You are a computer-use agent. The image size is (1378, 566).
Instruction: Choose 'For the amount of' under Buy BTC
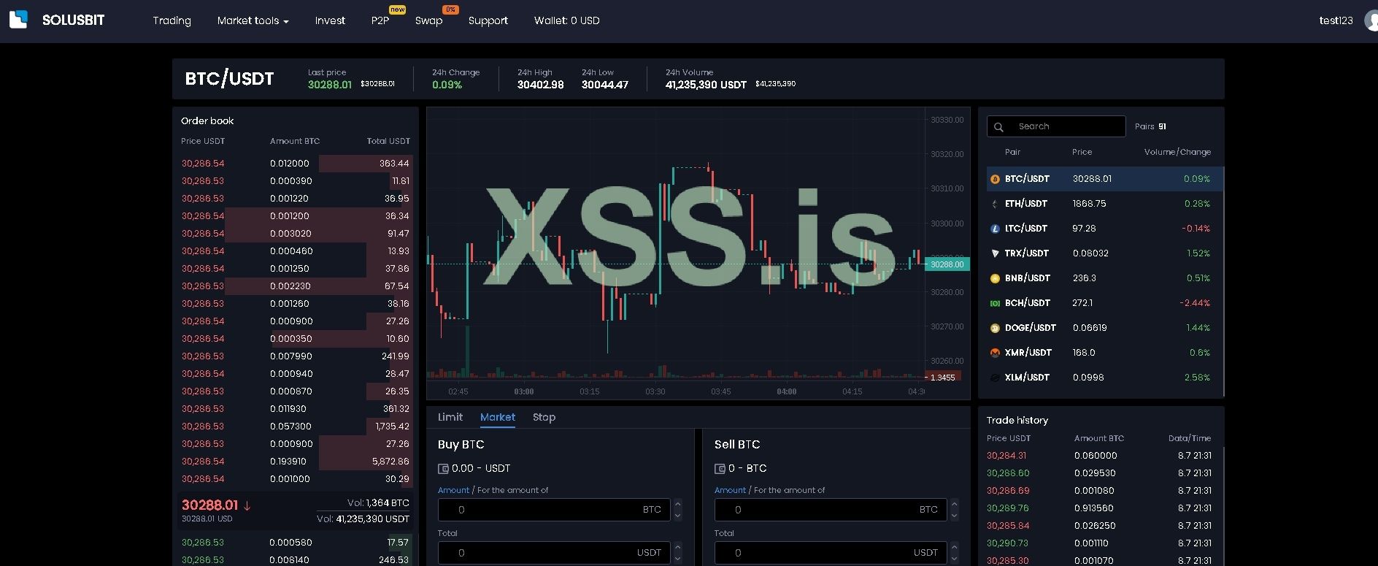click(512, 490)
